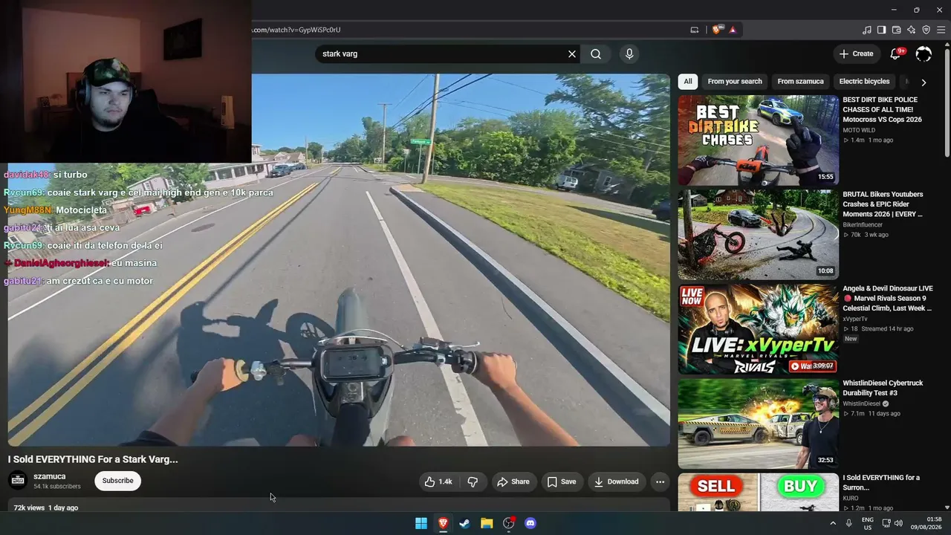Open ENG US language switcher

868,523
